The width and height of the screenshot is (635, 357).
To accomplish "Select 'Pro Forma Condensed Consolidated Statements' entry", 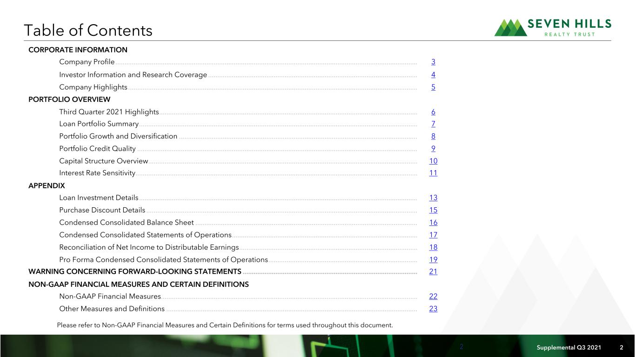I will 163,259.
